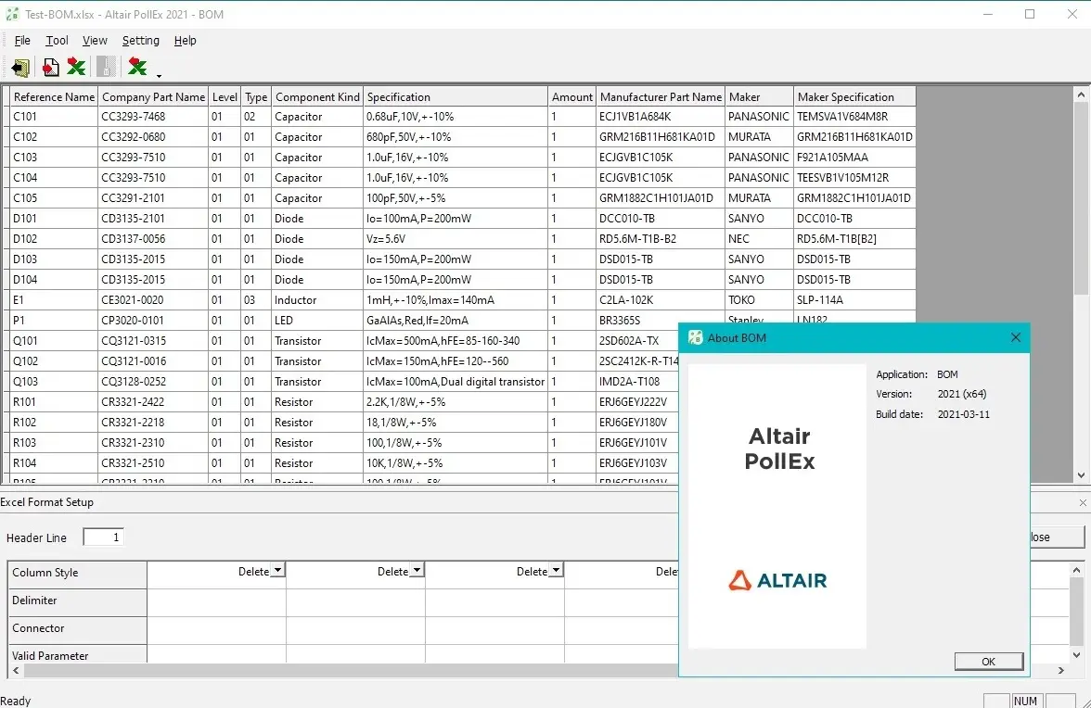Click the Manufacturer Part Name column header
Image resolution: width=1091 pixels, height=708 pixels.
[x=661, y=96]
